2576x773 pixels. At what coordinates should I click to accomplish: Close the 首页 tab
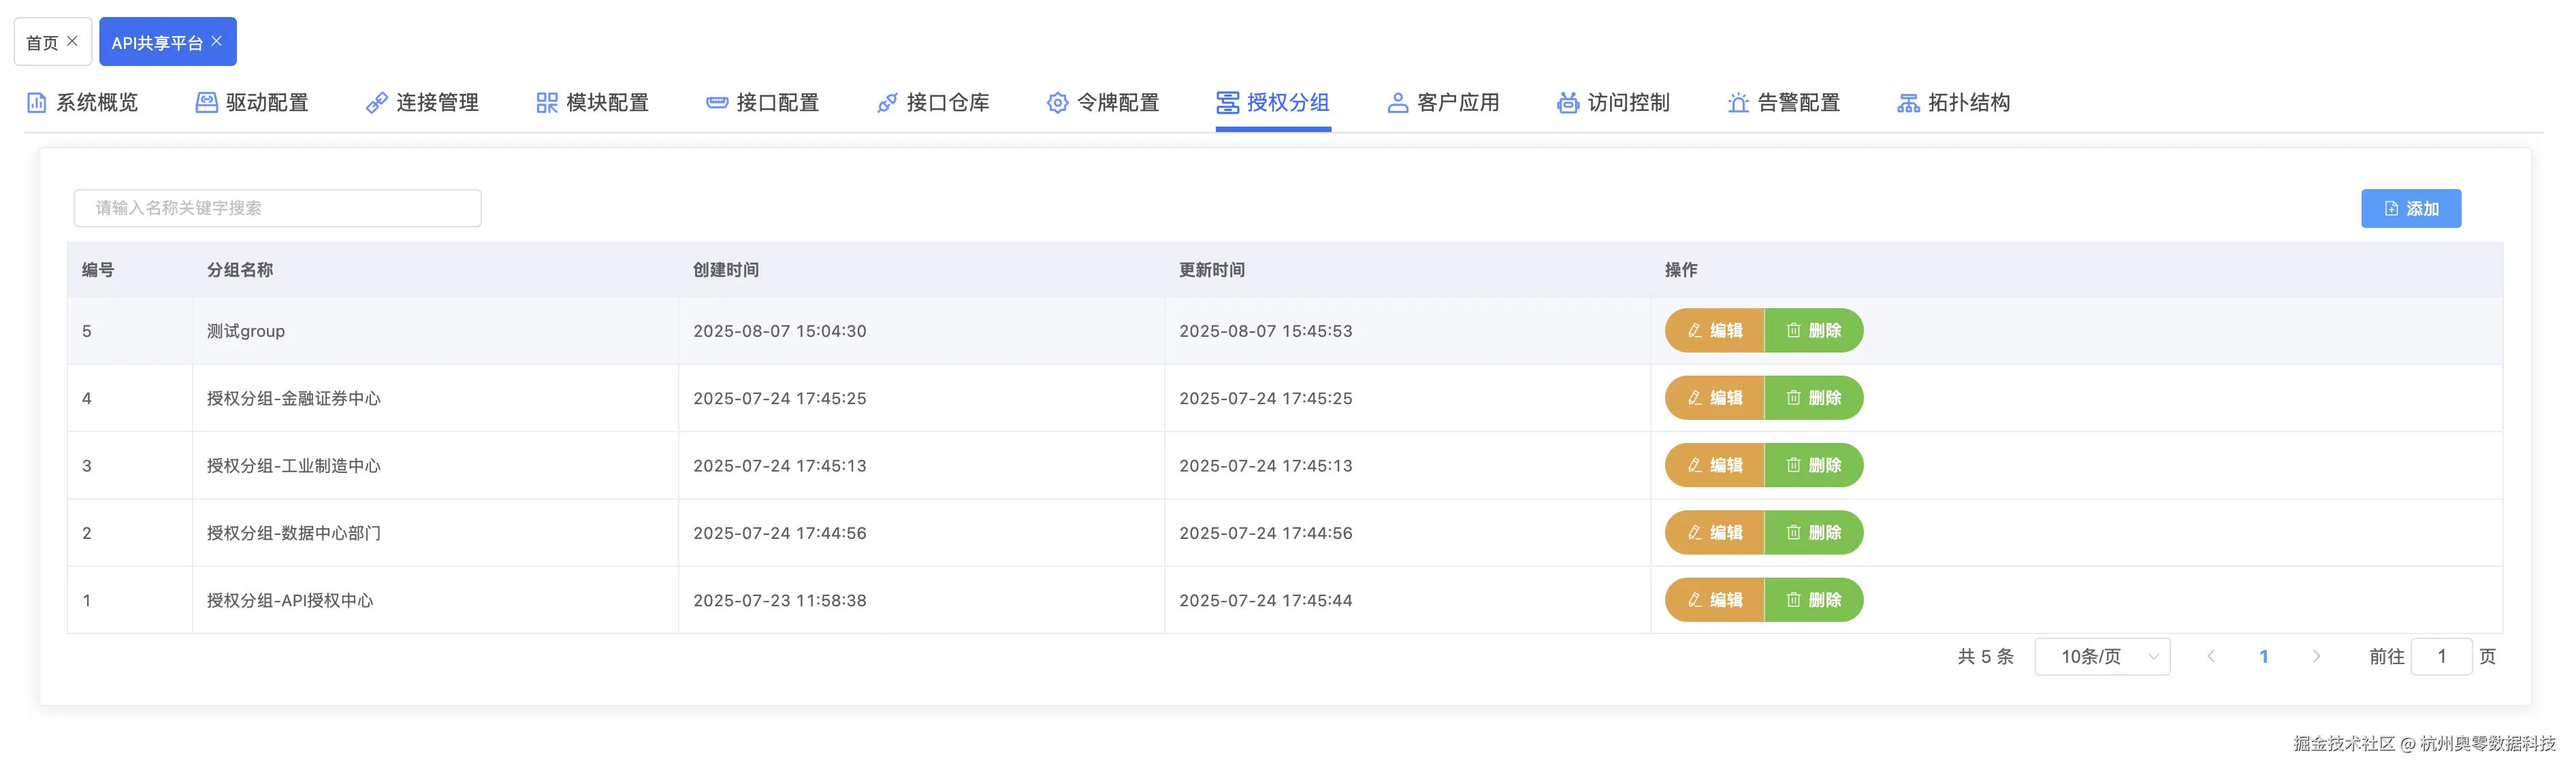pyautogui.click(x=72, y=41)
